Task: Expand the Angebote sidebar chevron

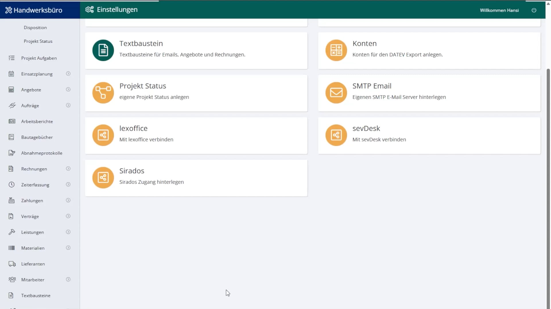Action: tap(68, 90)
